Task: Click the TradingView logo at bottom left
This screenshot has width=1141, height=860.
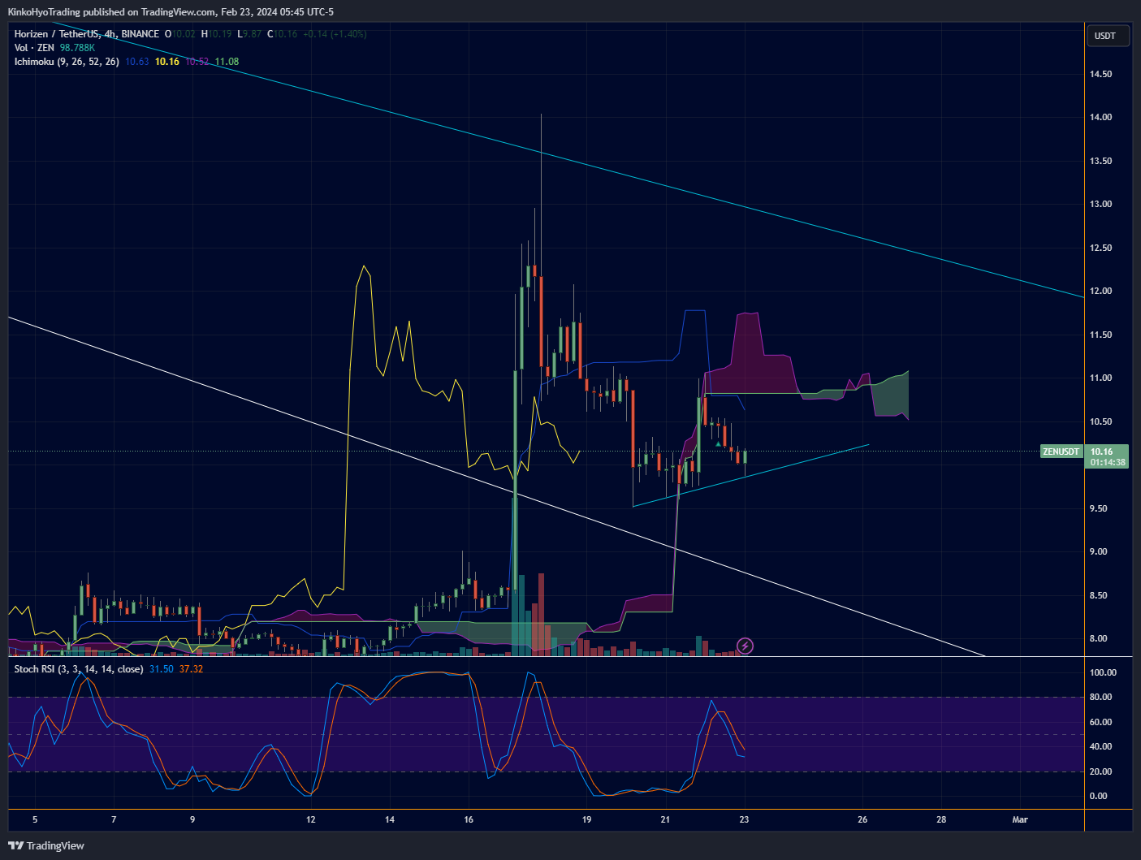Action: [46, 845]
